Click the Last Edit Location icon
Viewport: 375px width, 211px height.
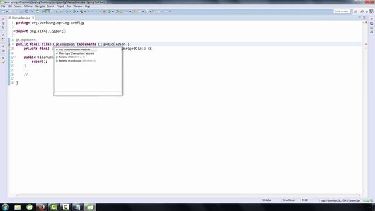(x=155, y=12)
